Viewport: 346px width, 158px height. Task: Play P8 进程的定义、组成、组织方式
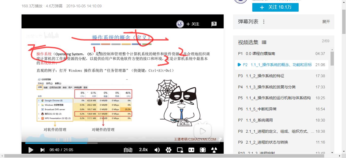click(282, 131)
